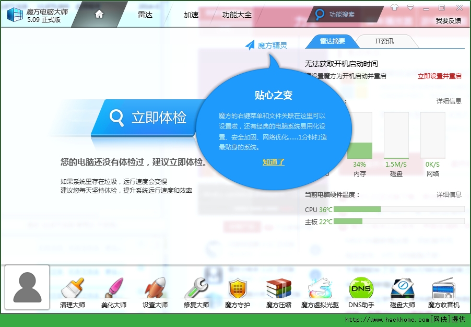
Task: Dismiss the tooltip with 知道了
Action: click(x=273, y=162)
